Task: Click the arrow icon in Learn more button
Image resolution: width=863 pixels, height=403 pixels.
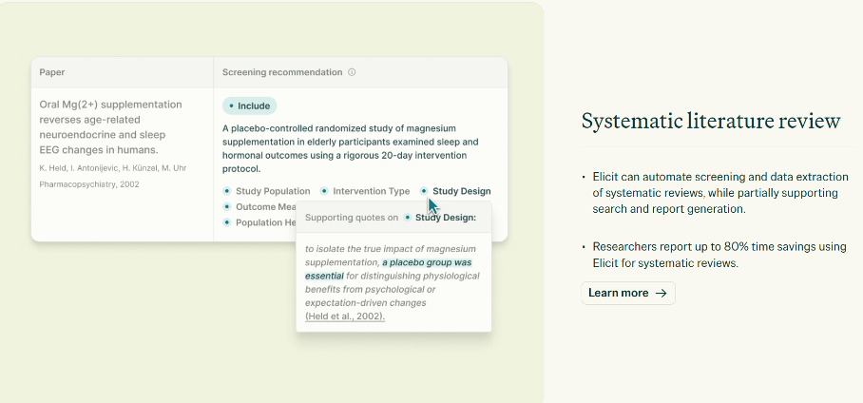Action: [661, 293]
